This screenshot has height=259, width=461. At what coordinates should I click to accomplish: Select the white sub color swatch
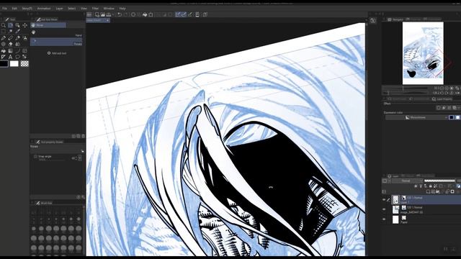(14, 64)
